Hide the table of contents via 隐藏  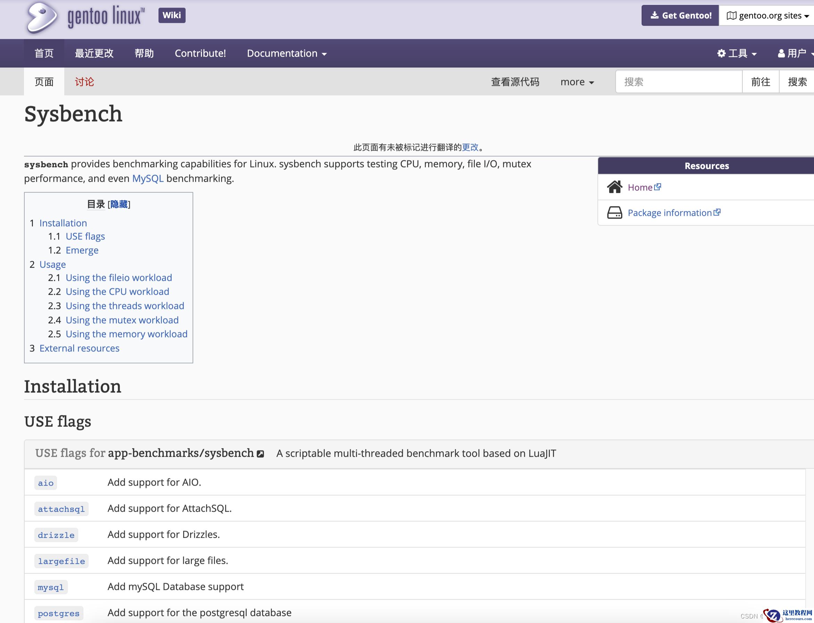pos(119,204)
